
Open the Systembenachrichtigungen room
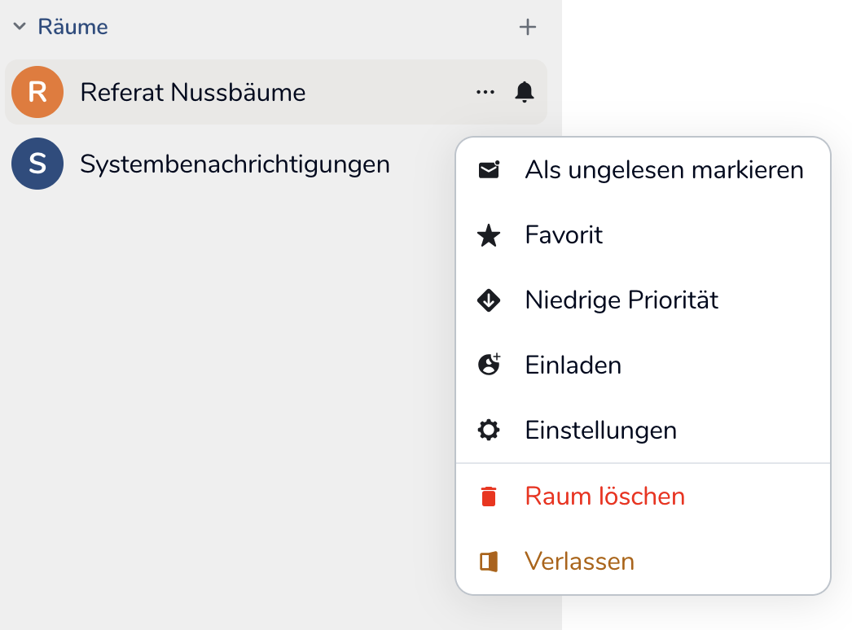pos(235,164)
